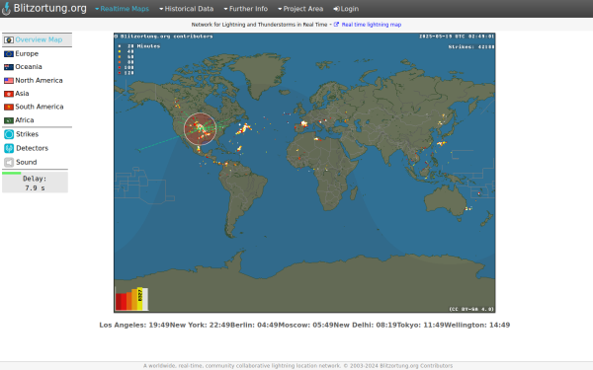593x370 pixels.
Task: Expand the Historical Data dropdown menu
Action: coord(186,9)
